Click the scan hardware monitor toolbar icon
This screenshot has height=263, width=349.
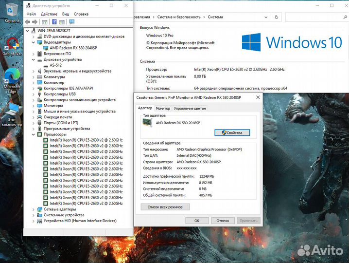(x=71, y=22)
